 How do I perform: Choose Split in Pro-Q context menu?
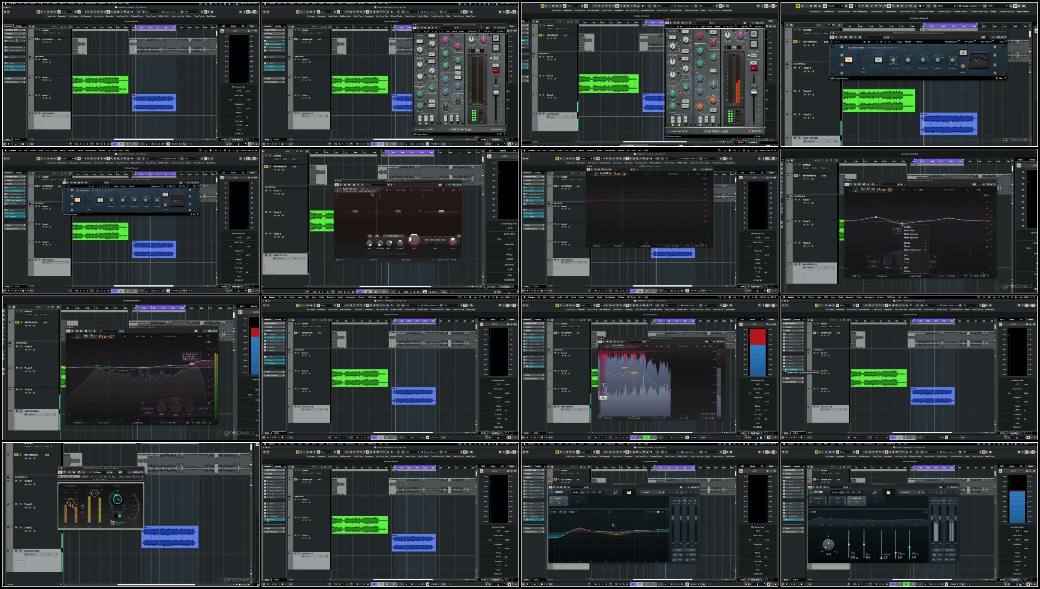(x=906, y=268)
